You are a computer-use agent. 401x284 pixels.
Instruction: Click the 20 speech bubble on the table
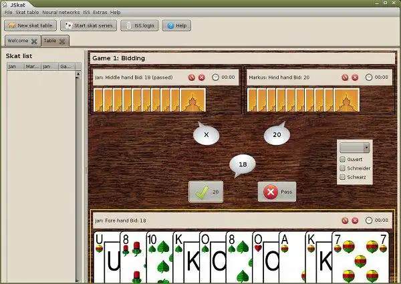click(277, 134)
